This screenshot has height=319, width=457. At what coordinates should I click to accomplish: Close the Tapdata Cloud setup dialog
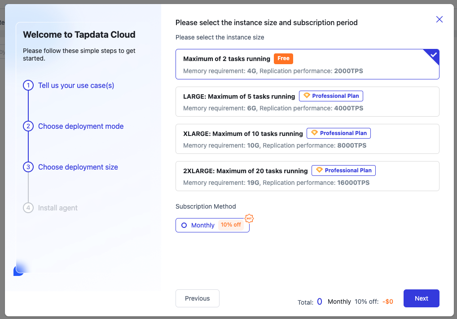[x=439, y=19]
